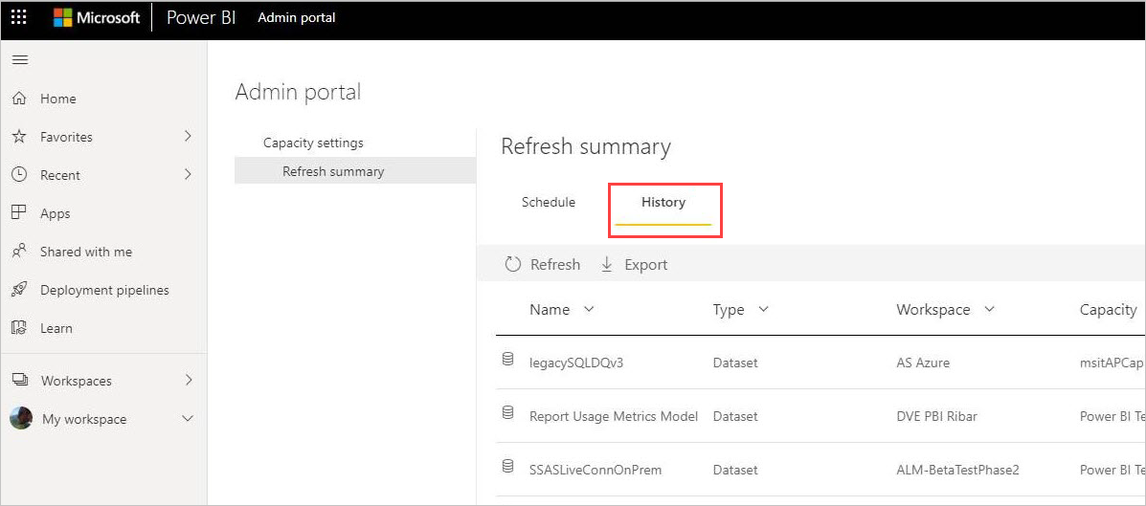Image resolution: width=1146 pixels, height=506 pixels.
Task: Expand the Workspaces flyout chevron
Action: (188, 380)
